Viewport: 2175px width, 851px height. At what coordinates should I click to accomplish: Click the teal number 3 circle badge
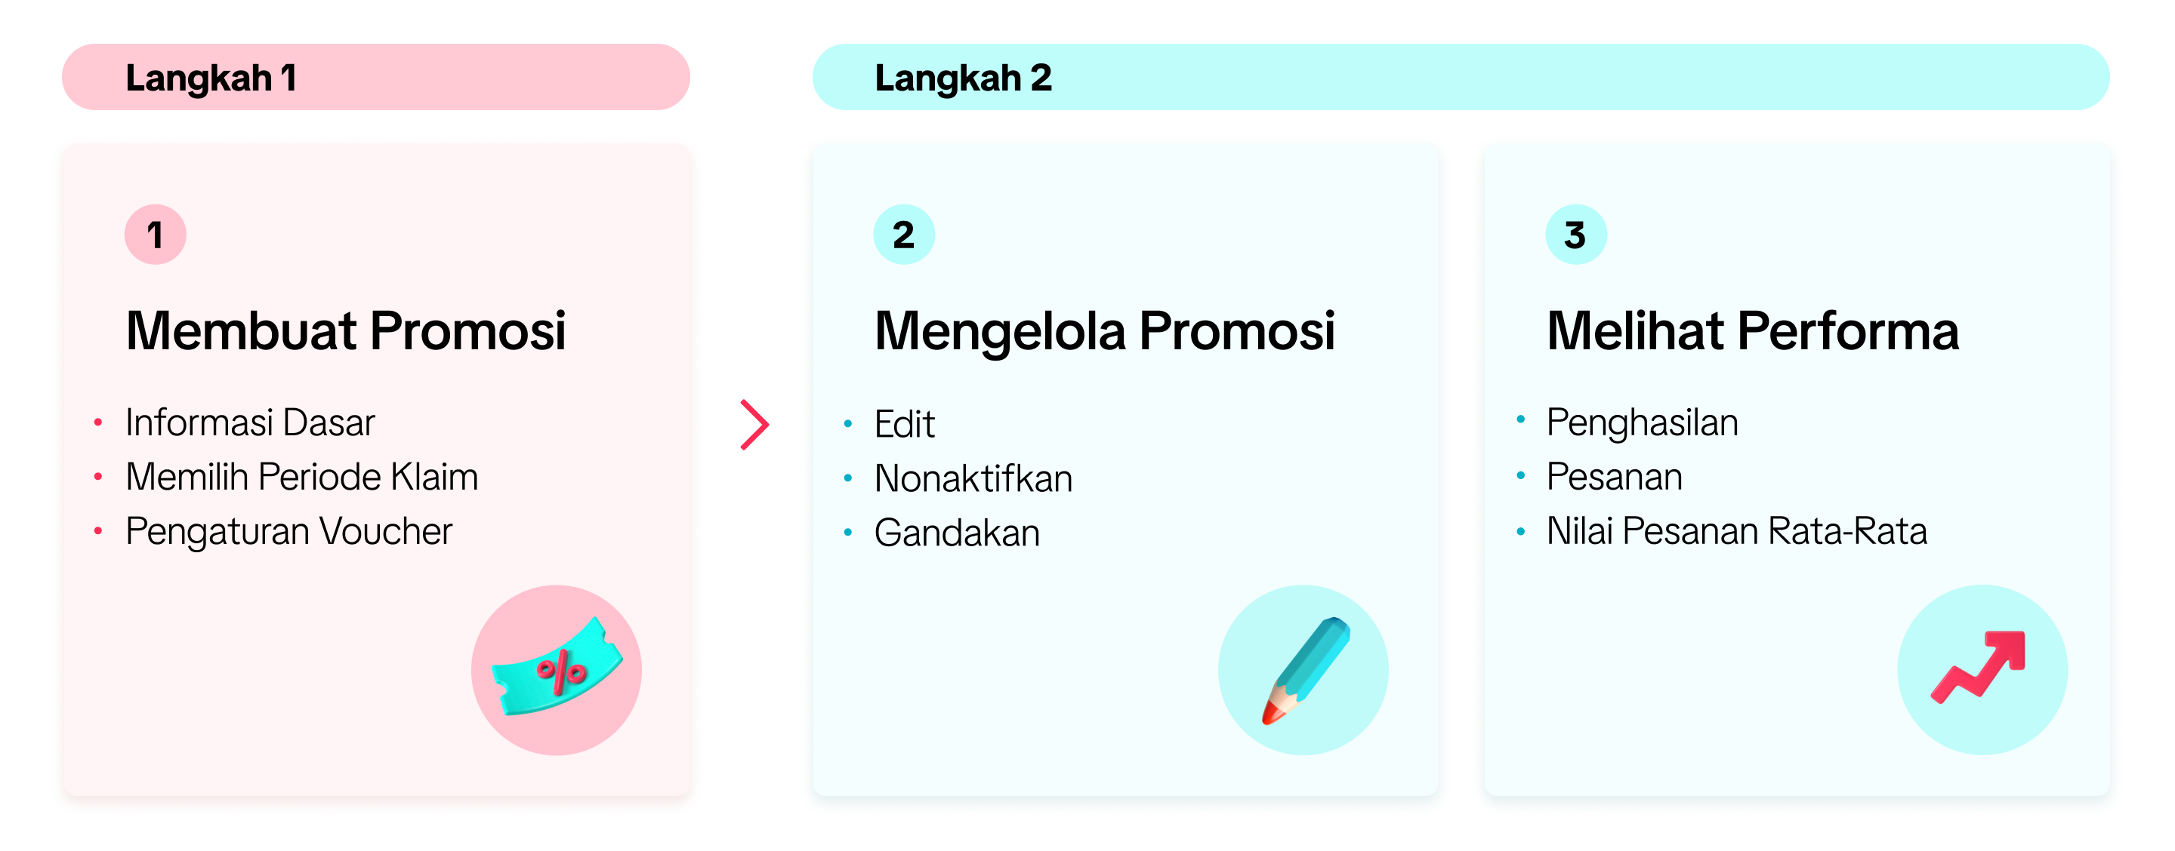point(1575,235)
